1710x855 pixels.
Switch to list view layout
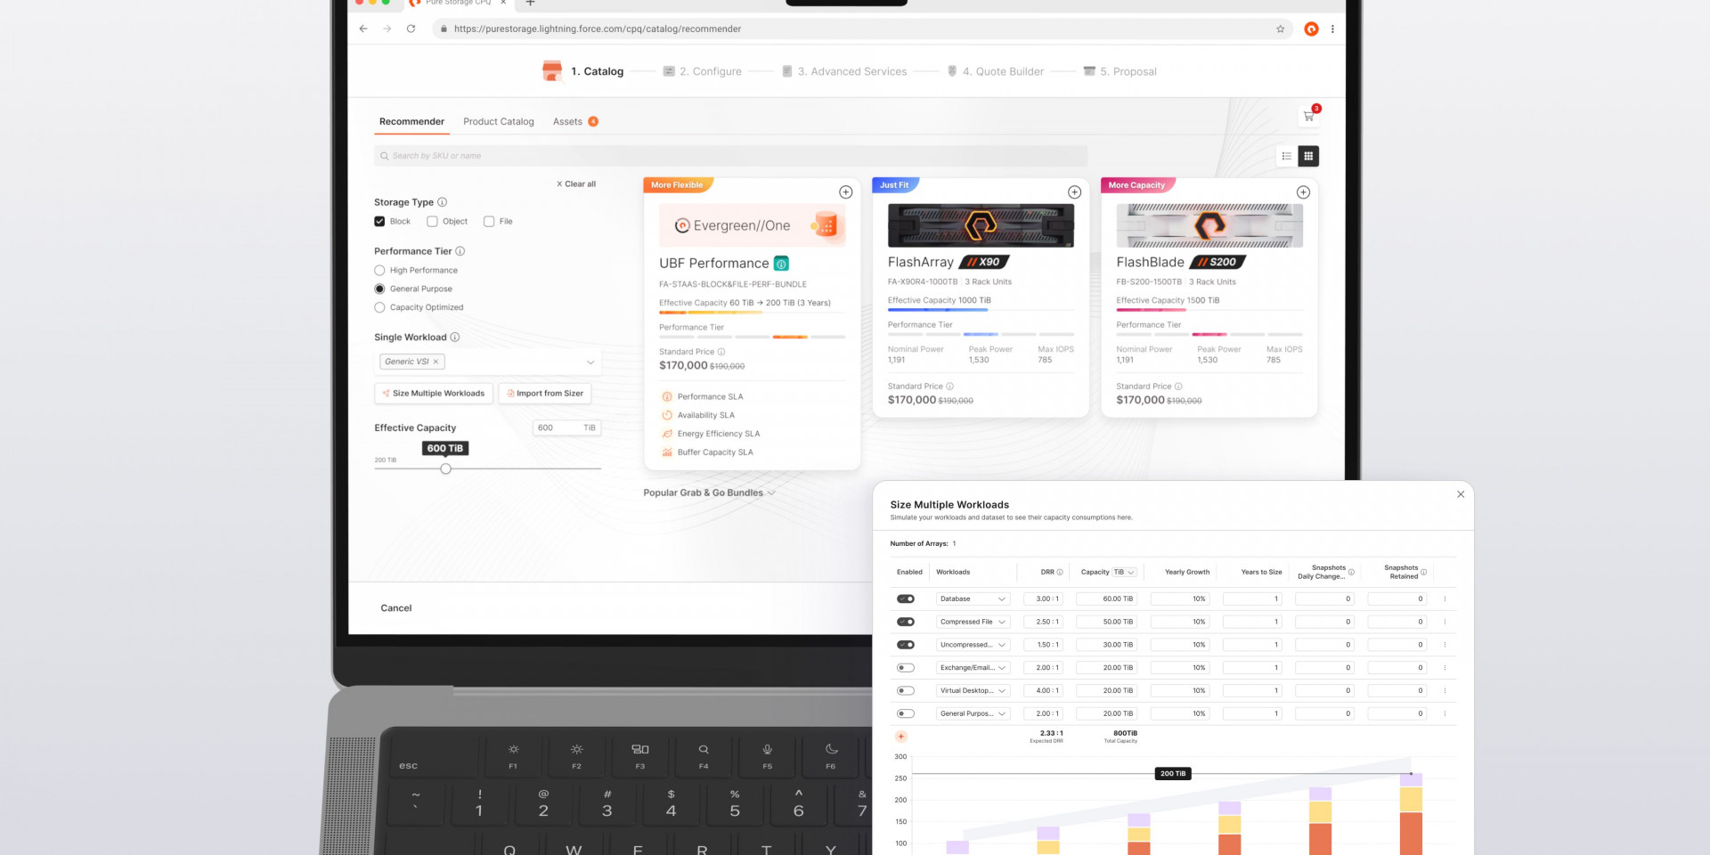(1286, 157)
